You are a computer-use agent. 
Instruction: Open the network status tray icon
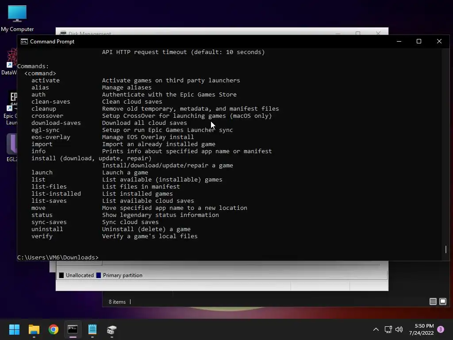click(x=388, y=329)
